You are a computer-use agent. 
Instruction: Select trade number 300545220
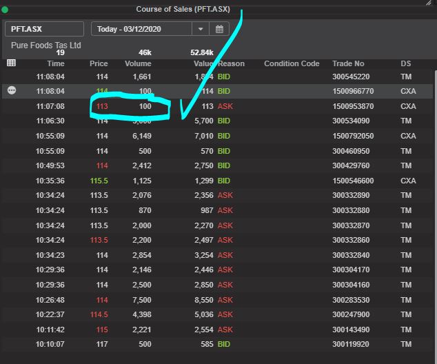(x=351, y=77)
